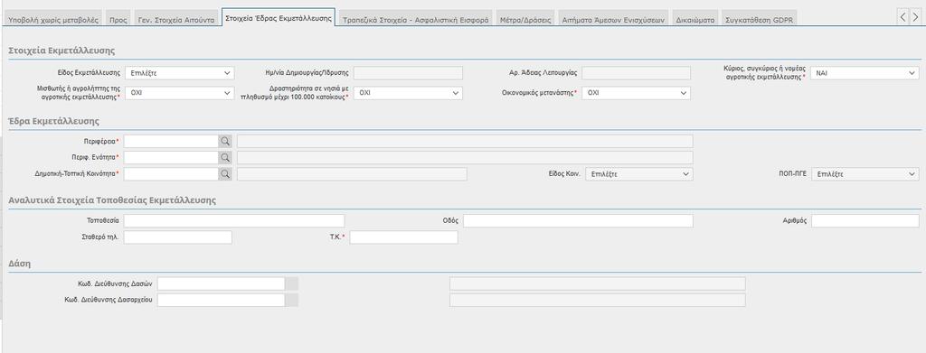Focus Κωδ. Διεύθυνσης Δασαρχείου input
This screenshot has width=926, height=353.
[221, 301]
